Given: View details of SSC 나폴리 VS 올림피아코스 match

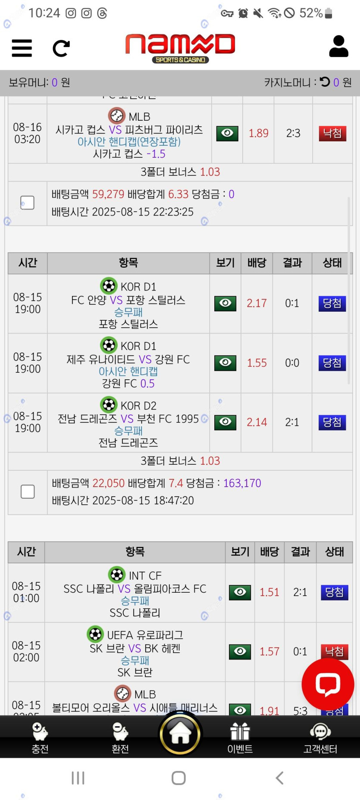Looking at the screenshot, I should click(240, 592).
